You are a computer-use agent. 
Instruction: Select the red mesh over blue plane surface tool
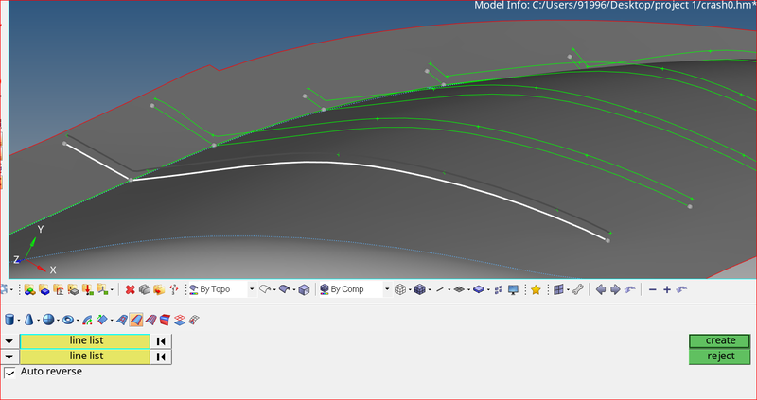180,320
